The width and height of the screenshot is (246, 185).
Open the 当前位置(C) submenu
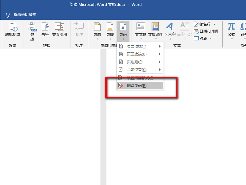pos(140,70)
